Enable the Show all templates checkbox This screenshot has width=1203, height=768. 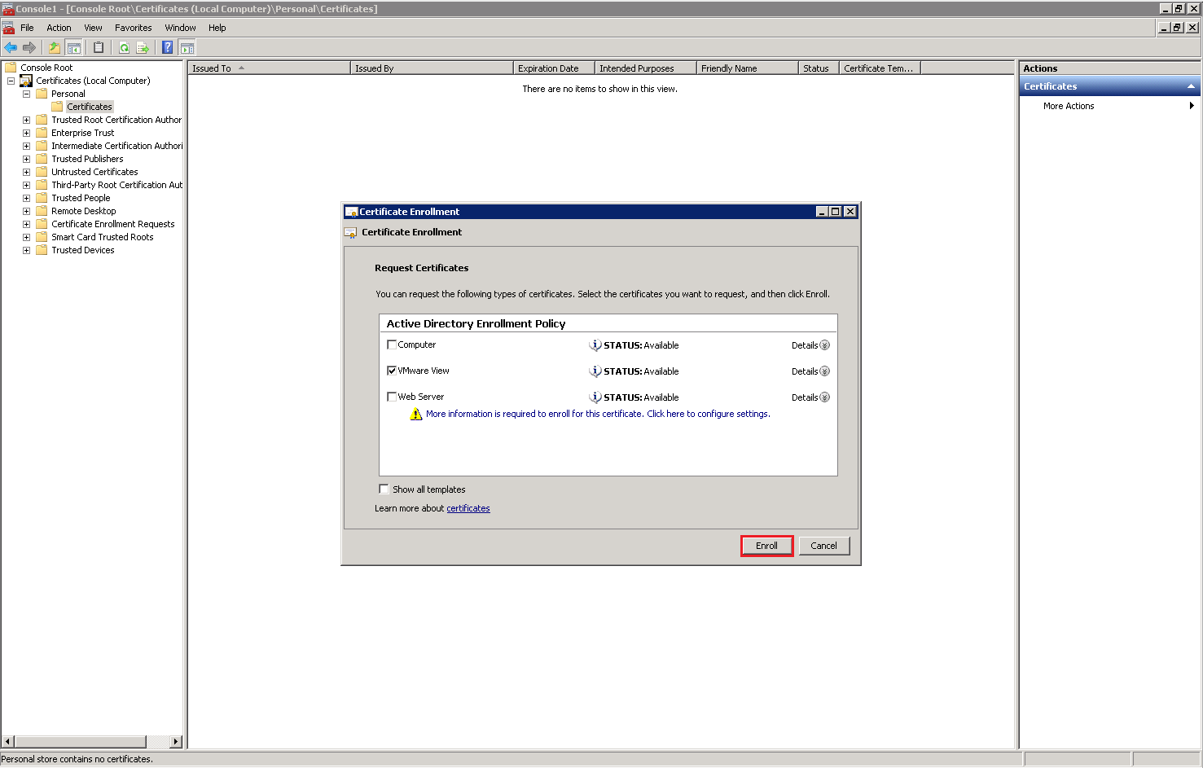pyautogui.click(x=384, y=489)
